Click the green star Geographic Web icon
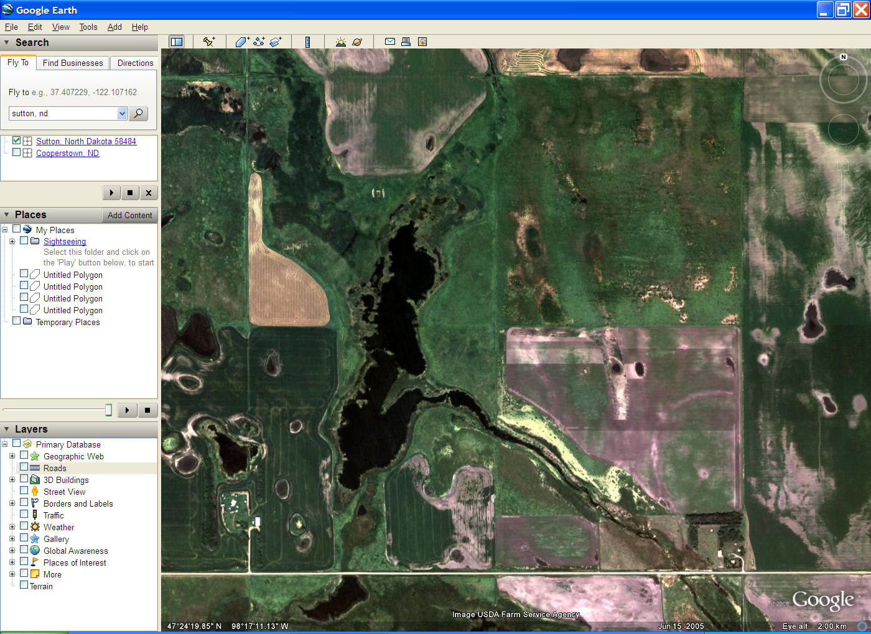The height and width of the screenshot is (634, 871). coord(35,456)
